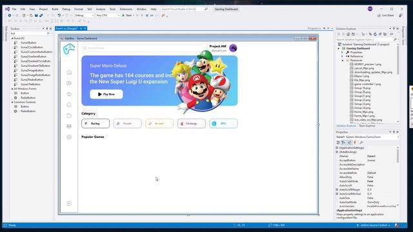Click Home icon in Solution Explorer toolbar

[348, 34]
